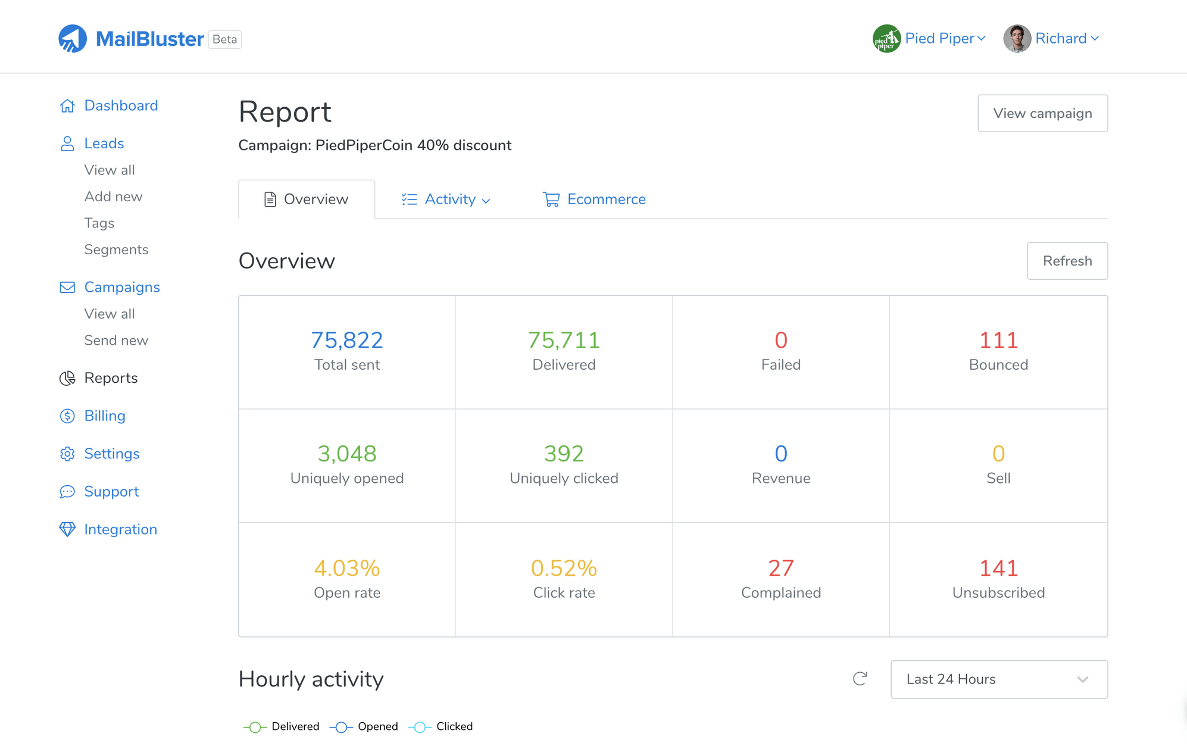Click the 75,822 Total sent value
Image resolution: width=1187 pixels, height=749 pixels.
tap(347, 340)
